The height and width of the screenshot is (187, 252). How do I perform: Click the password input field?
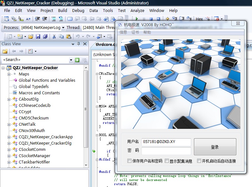click(166, 151)
